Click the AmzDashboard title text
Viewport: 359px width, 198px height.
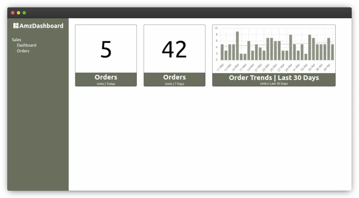pos(41,26)
